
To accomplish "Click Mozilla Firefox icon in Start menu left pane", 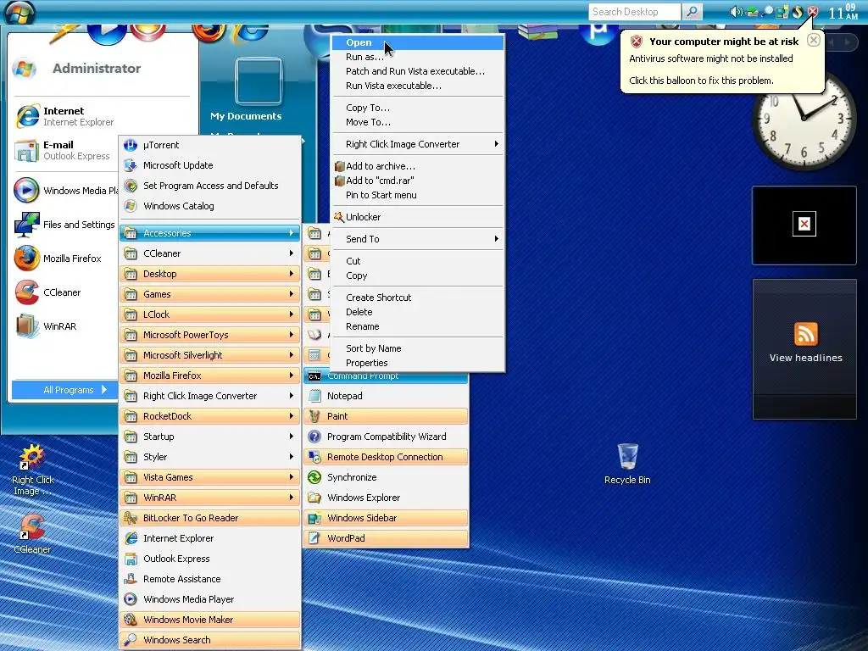I will click(x=26, y=259).
